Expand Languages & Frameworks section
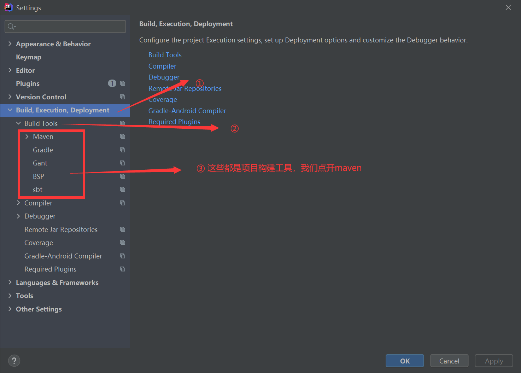 (10, 282)
